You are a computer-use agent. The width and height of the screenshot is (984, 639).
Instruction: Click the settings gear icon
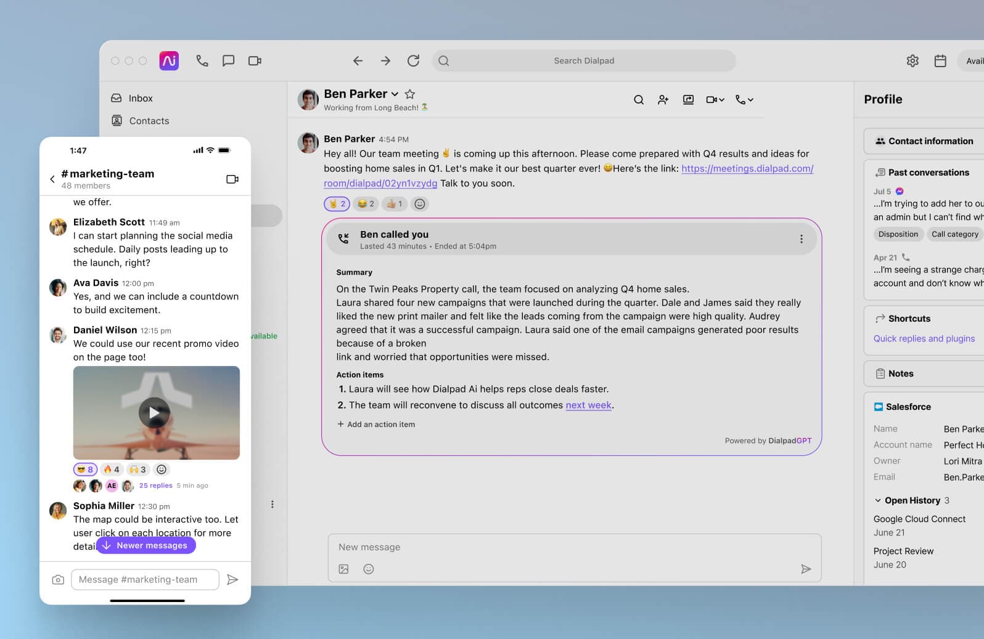[x=912, y=60]
